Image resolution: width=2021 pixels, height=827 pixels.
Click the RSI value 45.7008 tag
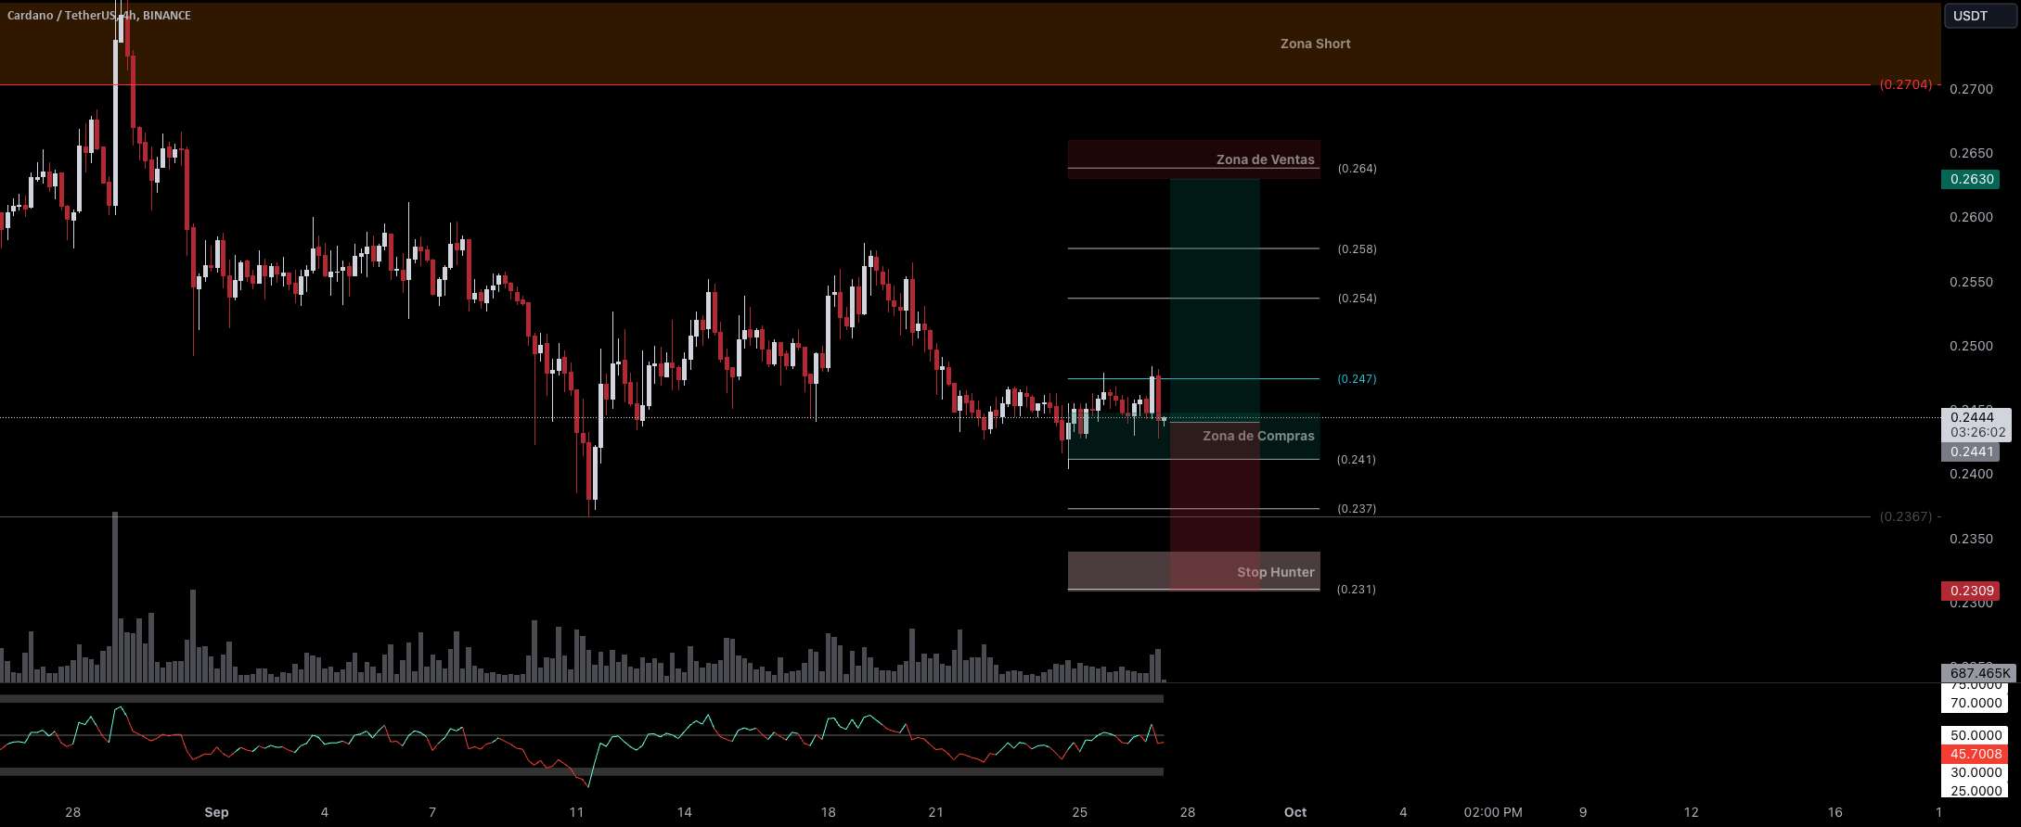click(x=1976, y=754)
